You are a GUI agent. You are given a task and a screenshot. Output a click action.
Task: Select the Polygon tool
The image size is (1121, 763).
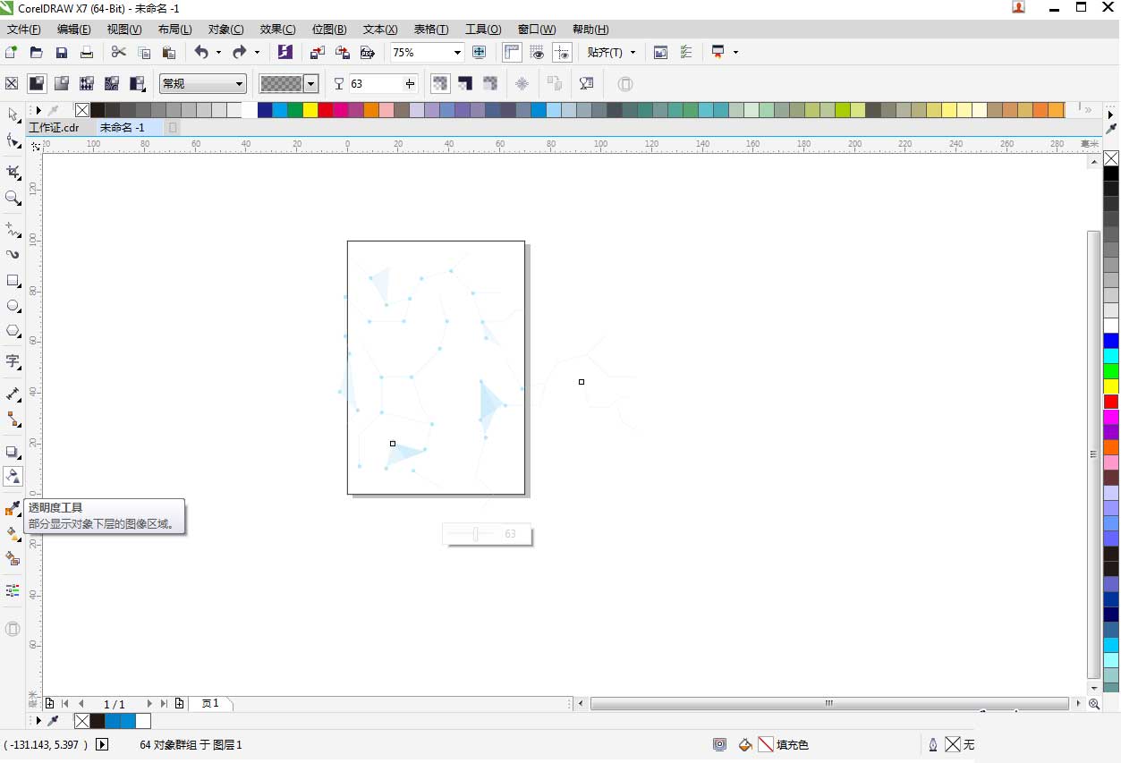pos(13,331)
